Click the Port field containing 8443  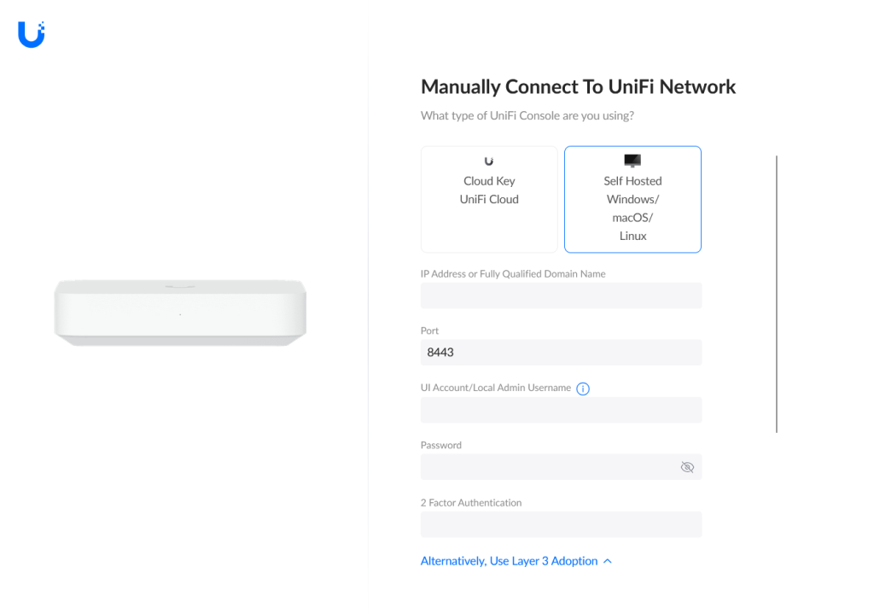coord(562,353)
